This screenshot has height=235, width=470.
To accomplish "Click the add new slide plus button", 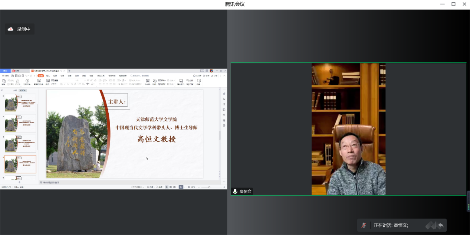I will click(19, 182).
